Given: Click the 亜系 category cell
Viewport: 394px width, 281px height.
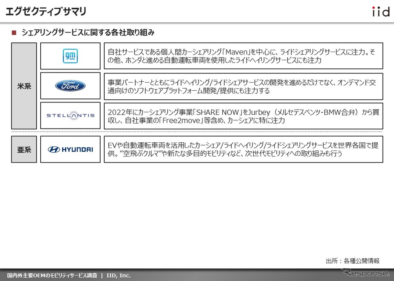Looking at the screenshot, I should tap(24, 149).
